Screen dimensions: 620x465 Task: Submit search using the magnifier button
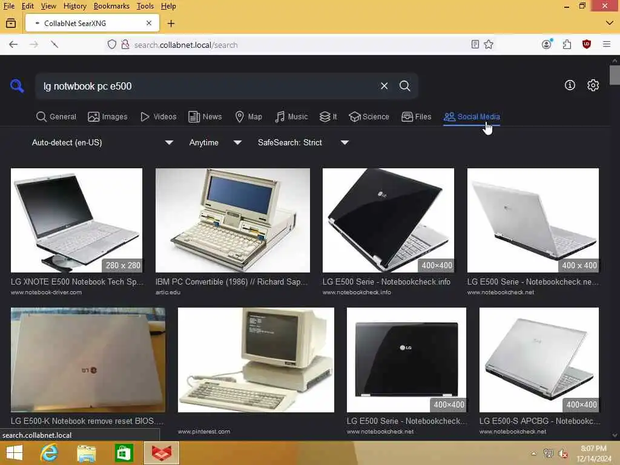coord(404,86)
